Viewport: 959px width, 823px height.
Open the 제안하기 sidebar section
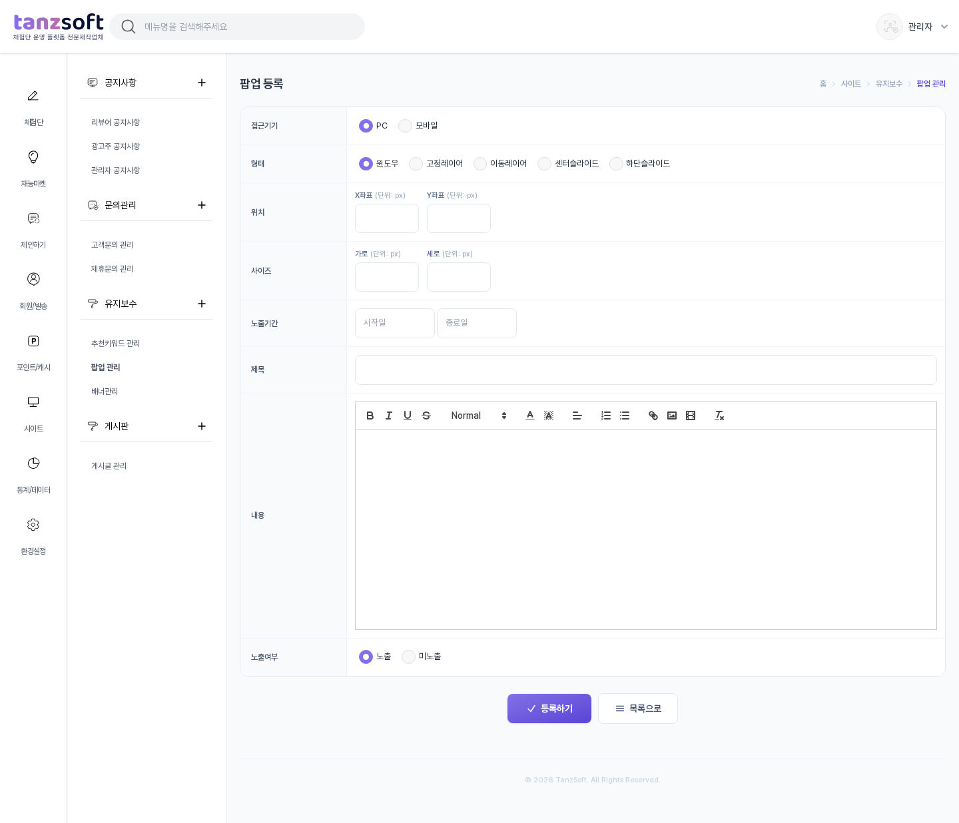pyautogui.click(x=33, y=230)
